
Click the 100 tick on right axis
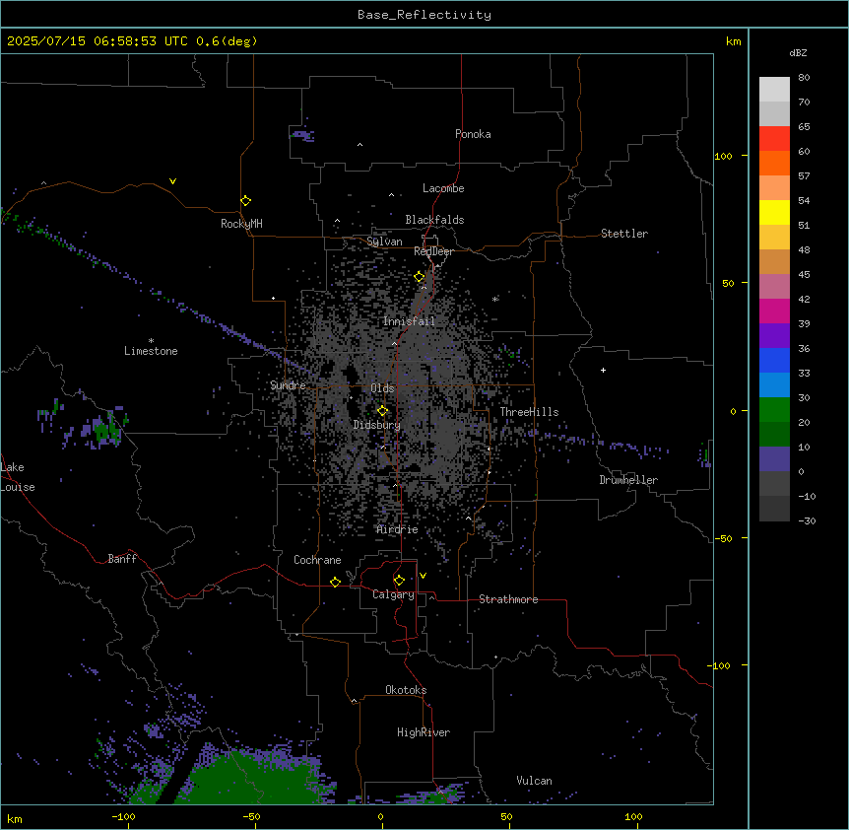coord(723,156)
